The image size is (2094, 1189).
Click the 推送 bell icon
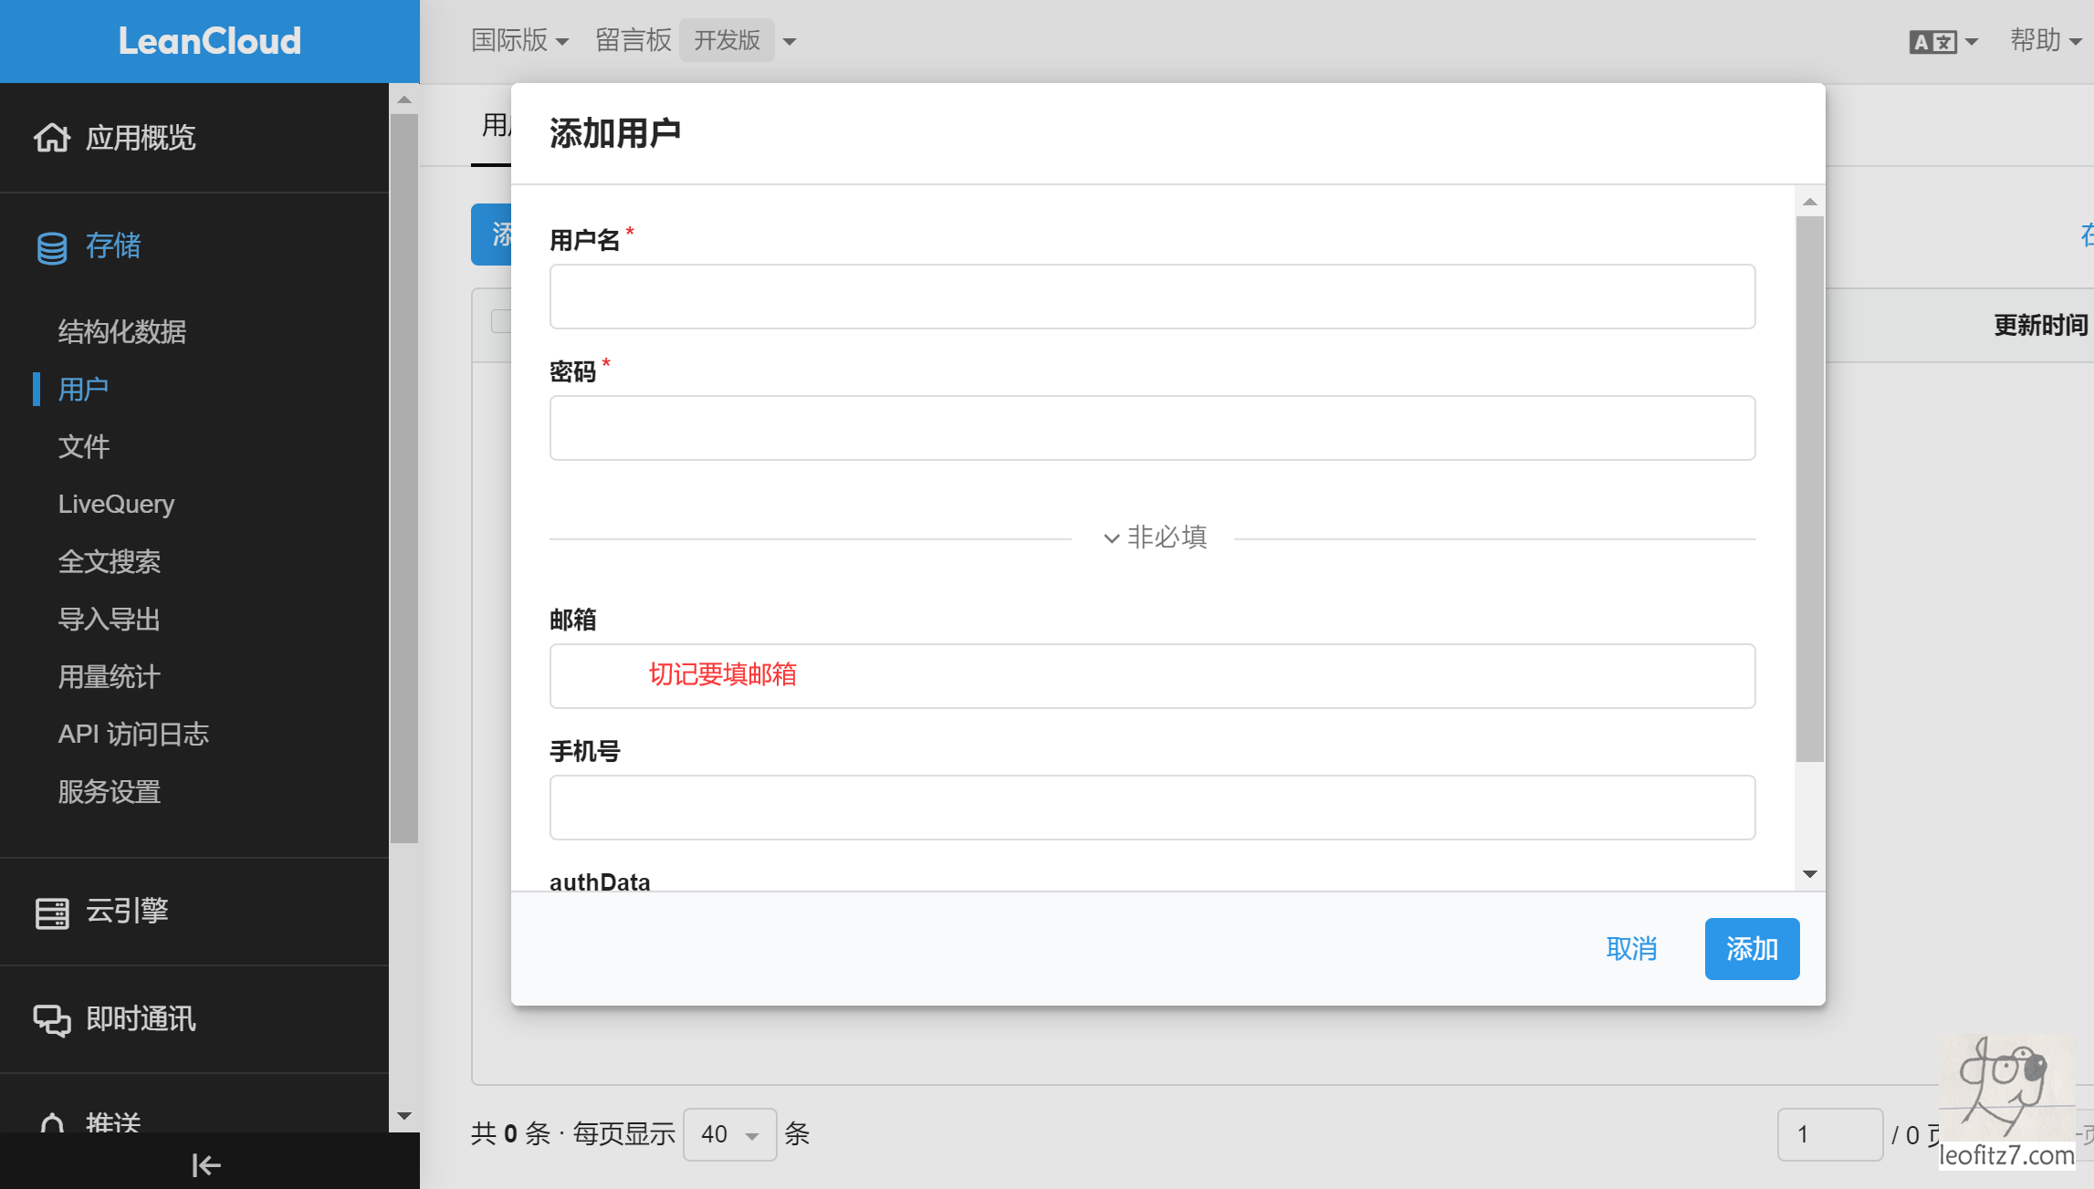pos(52,1122)
